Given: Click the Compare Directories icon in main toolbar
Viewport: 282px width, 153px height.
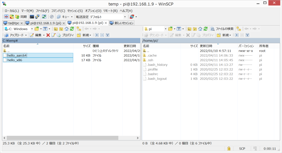Looking at the screenshot, I should [6, 17].
